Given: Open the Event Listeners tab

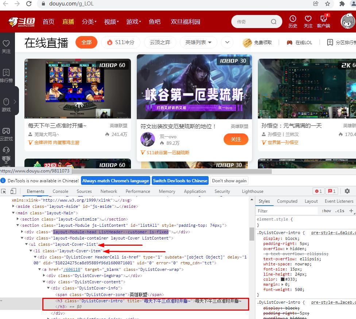Looking at the screenshot, I should point(339,201).
